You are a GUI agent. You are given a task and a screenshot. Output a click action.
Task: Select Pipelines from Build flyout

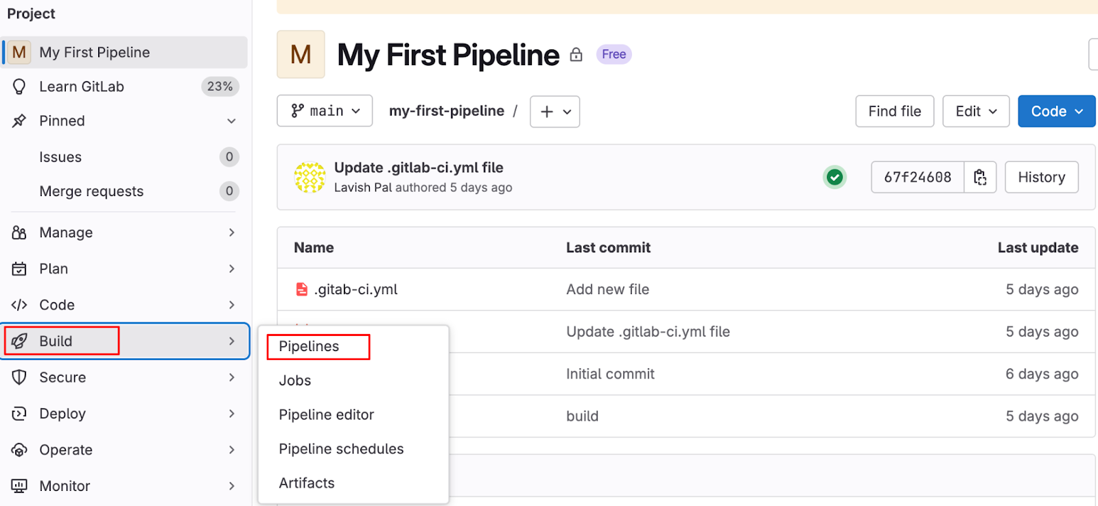[x=309, y=346]
